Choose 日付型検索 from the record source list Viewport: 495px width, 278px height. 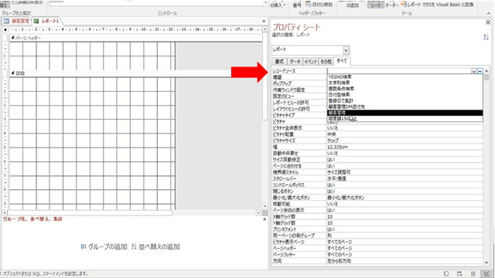(x=405, y=95)
